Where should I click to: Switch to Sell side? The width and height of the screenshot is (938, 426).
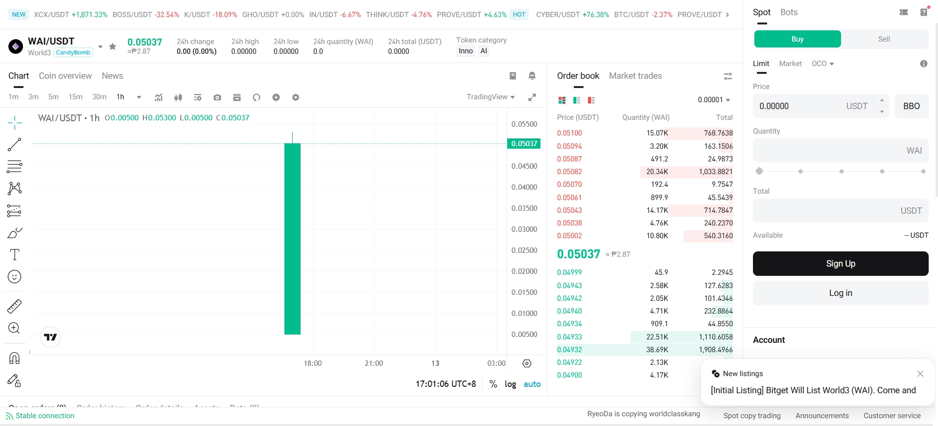[x=884, y=39]
